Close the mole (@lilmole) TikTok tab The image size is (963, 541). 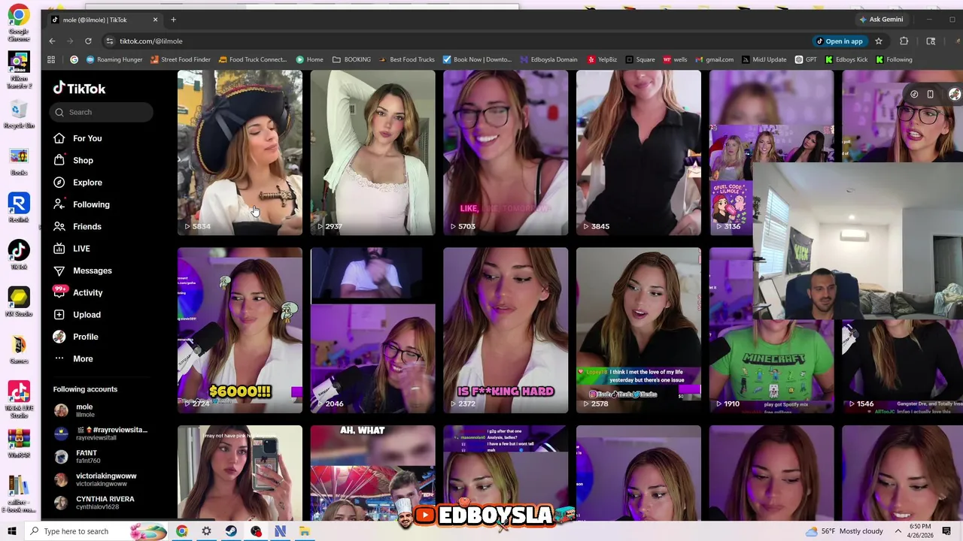[156, 20]
